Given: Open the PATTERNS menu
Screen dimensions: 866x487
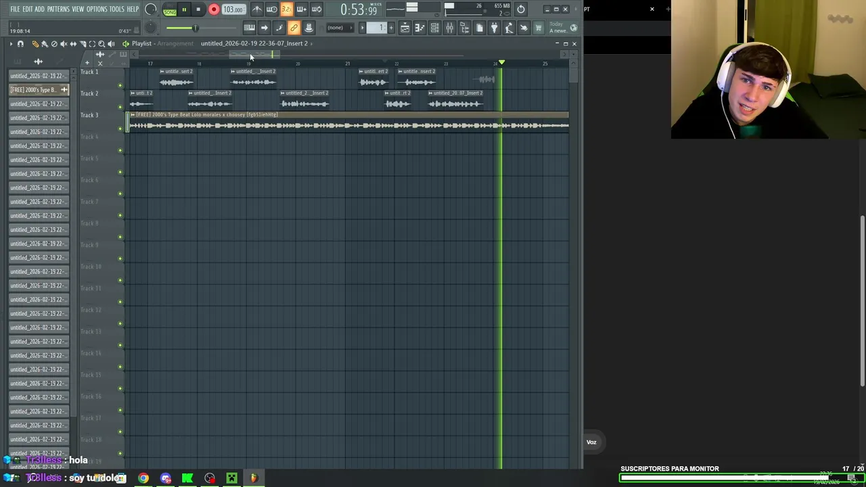Looking at the screenshot, I should [x=58, y=9].
